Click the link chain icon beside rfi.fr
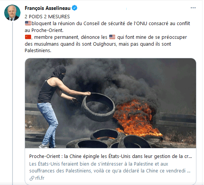This screenshot has height=185, width=204. click(x=31, y=178)
